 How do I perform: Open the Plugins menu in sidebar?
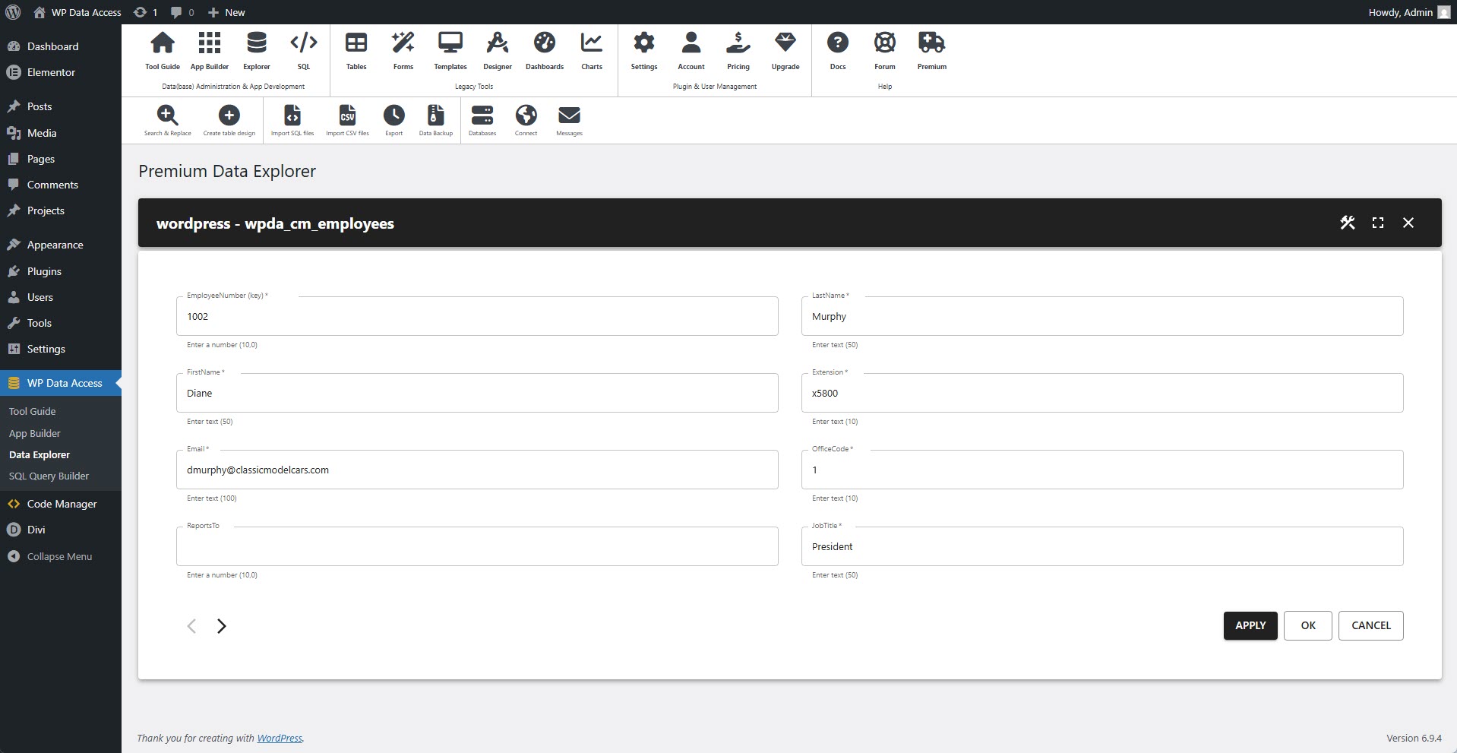click(44, 271)
